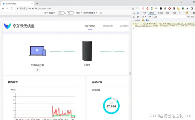Screen dimensions: 195x120
Task: Open the Sources tab in DevTools
Action: click(160, 13)
